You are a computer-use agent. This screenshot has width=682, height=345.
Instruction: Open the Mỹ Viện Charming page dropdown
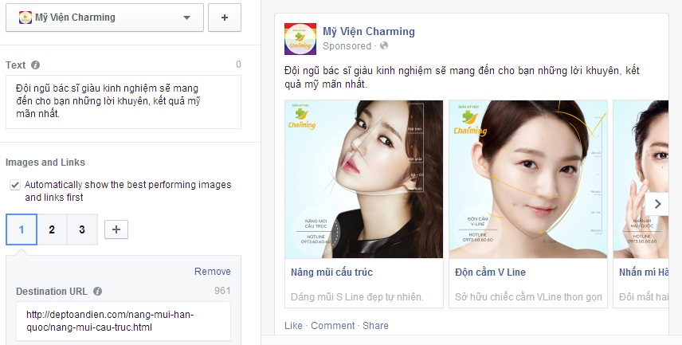[104, 18]
